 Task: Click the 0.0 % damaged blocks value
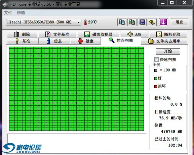[x=176, y=104]
